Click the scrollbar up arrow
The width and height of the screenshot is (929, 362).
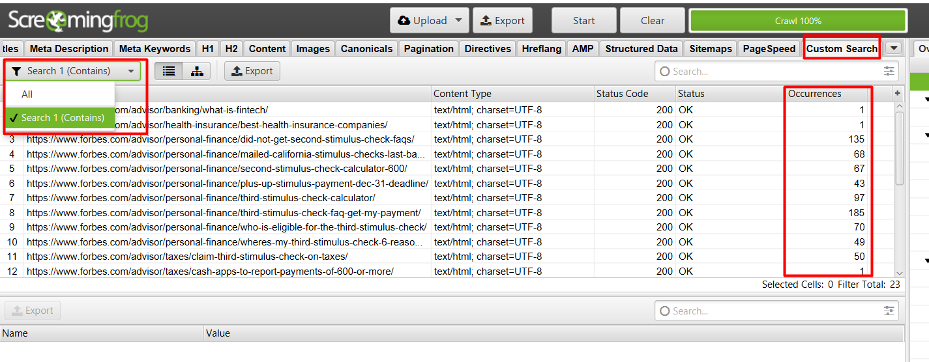point(900,106)
